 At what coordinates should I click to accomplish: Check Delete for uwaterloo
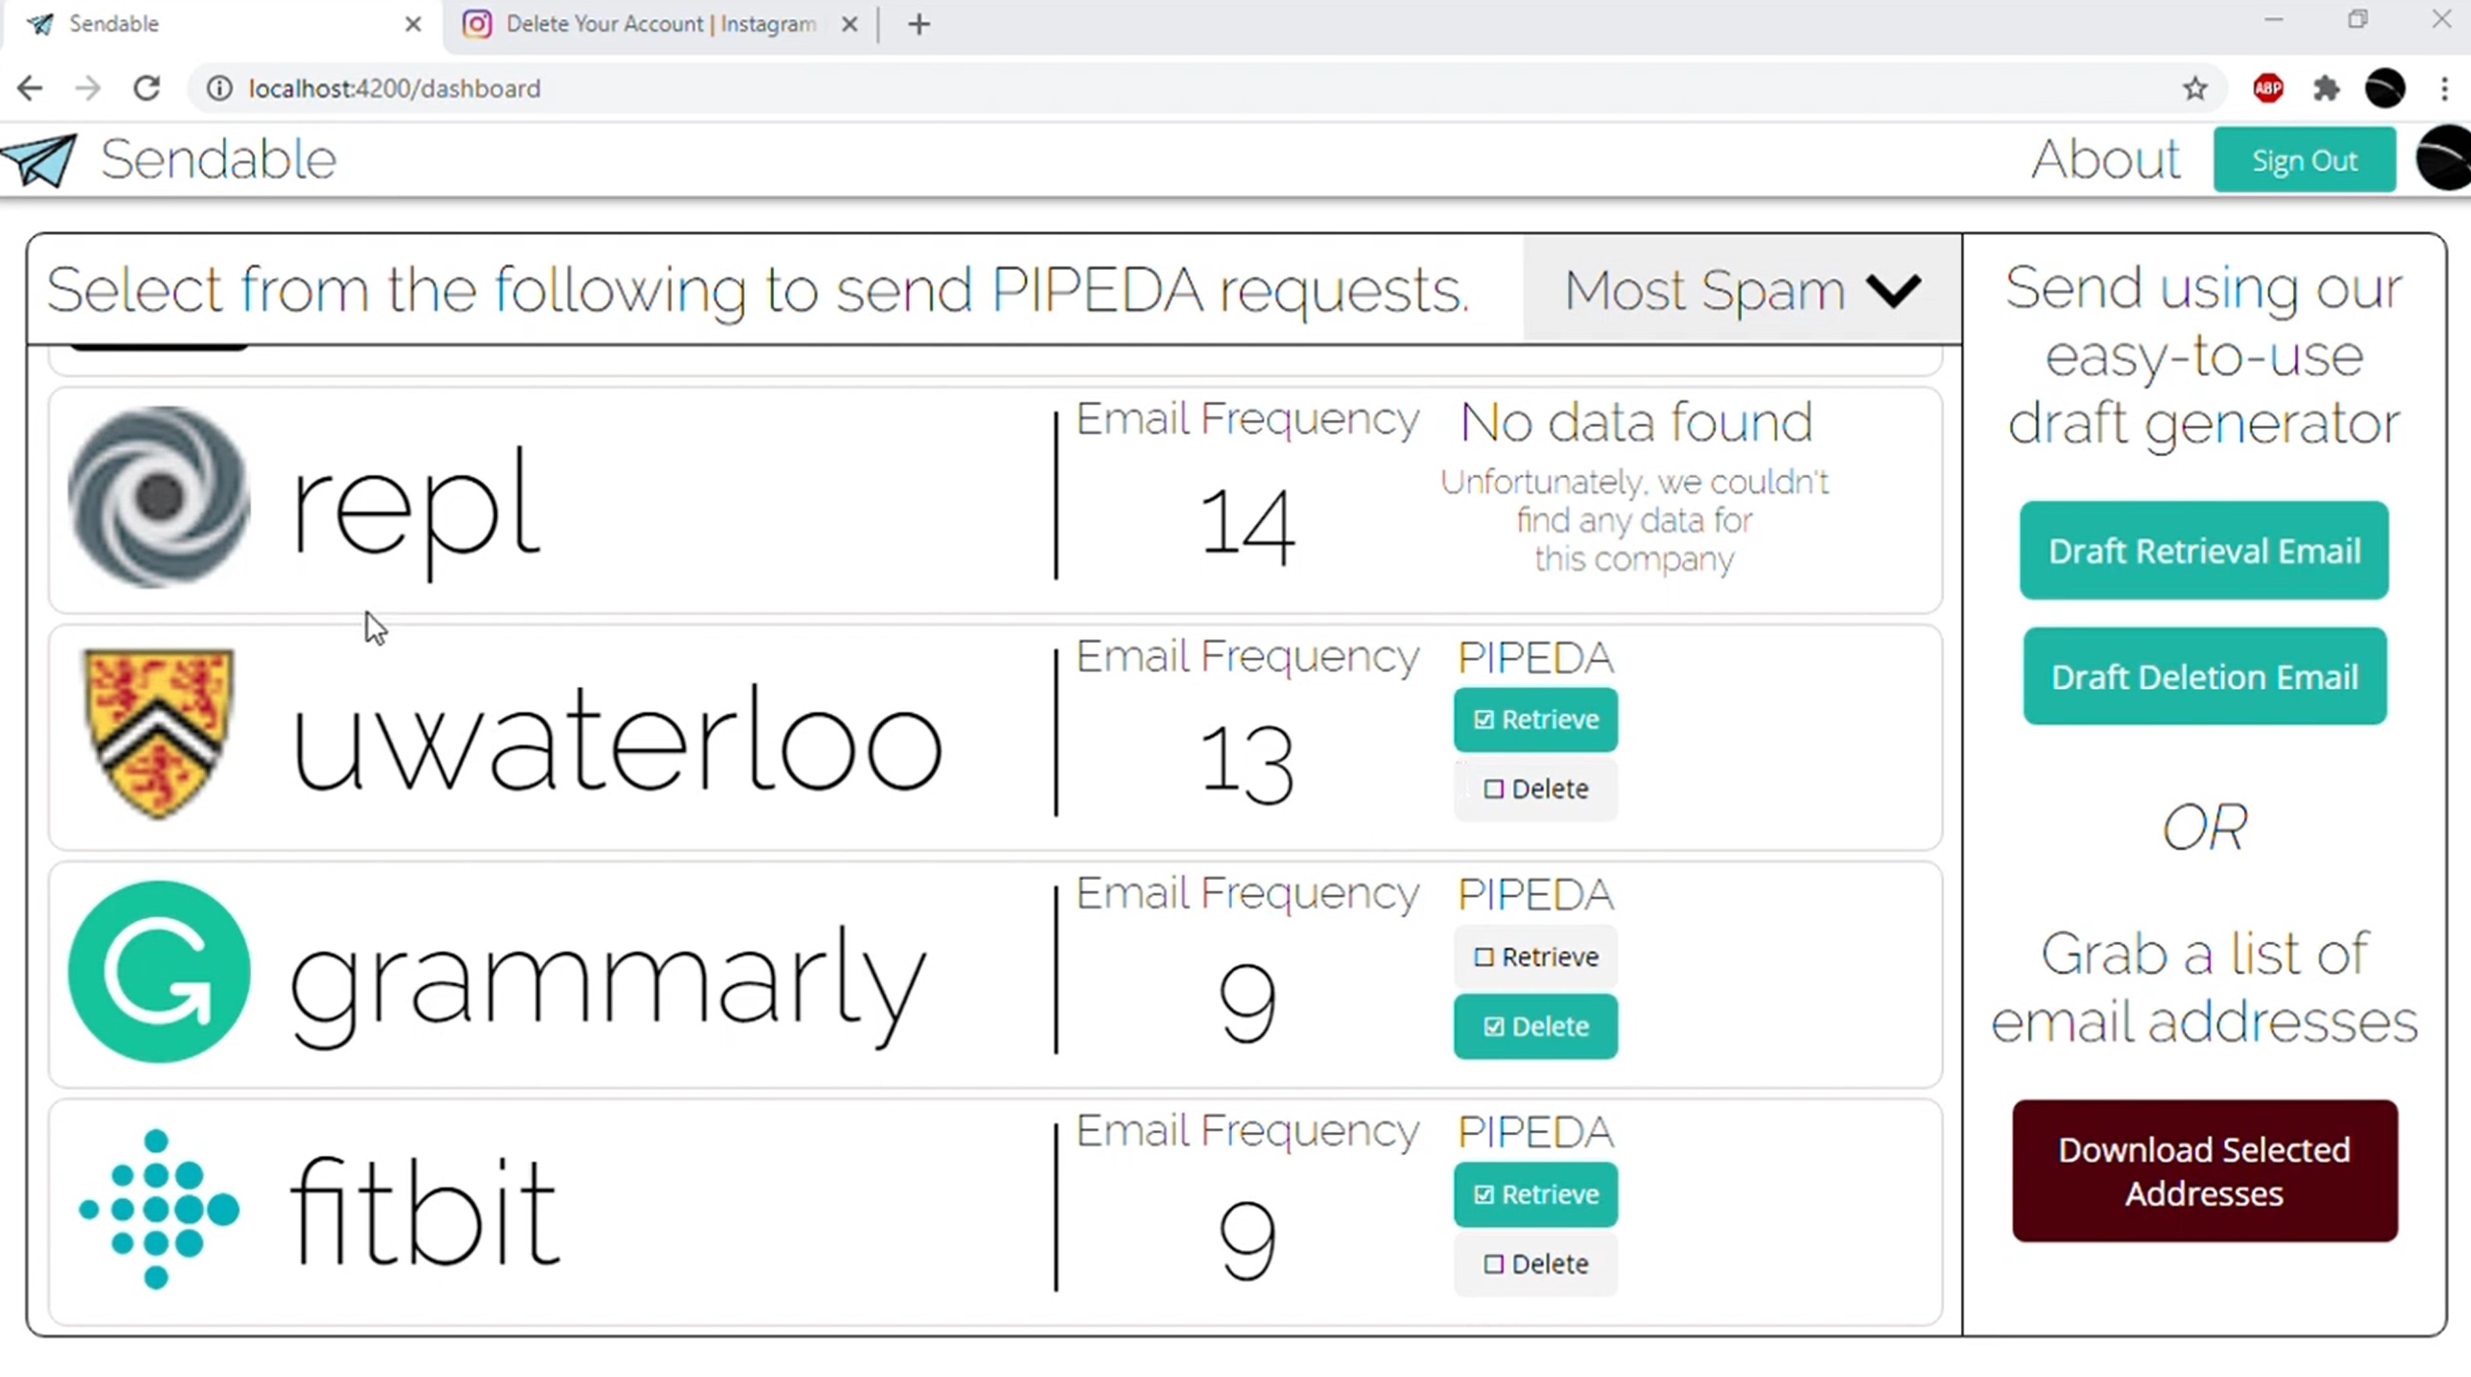[x=1534, y=789]
